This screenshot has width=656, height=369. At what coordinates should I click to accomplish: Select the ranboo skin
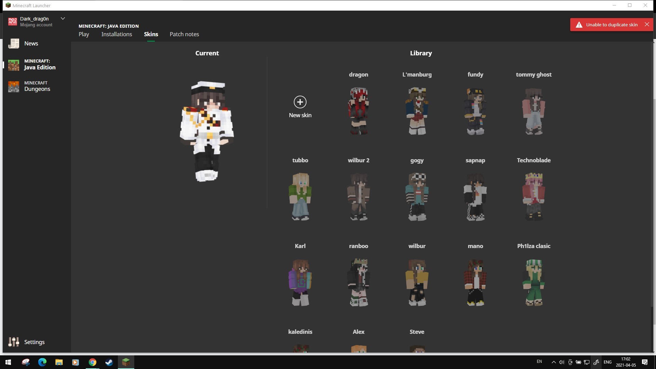[x=358, y=282]
